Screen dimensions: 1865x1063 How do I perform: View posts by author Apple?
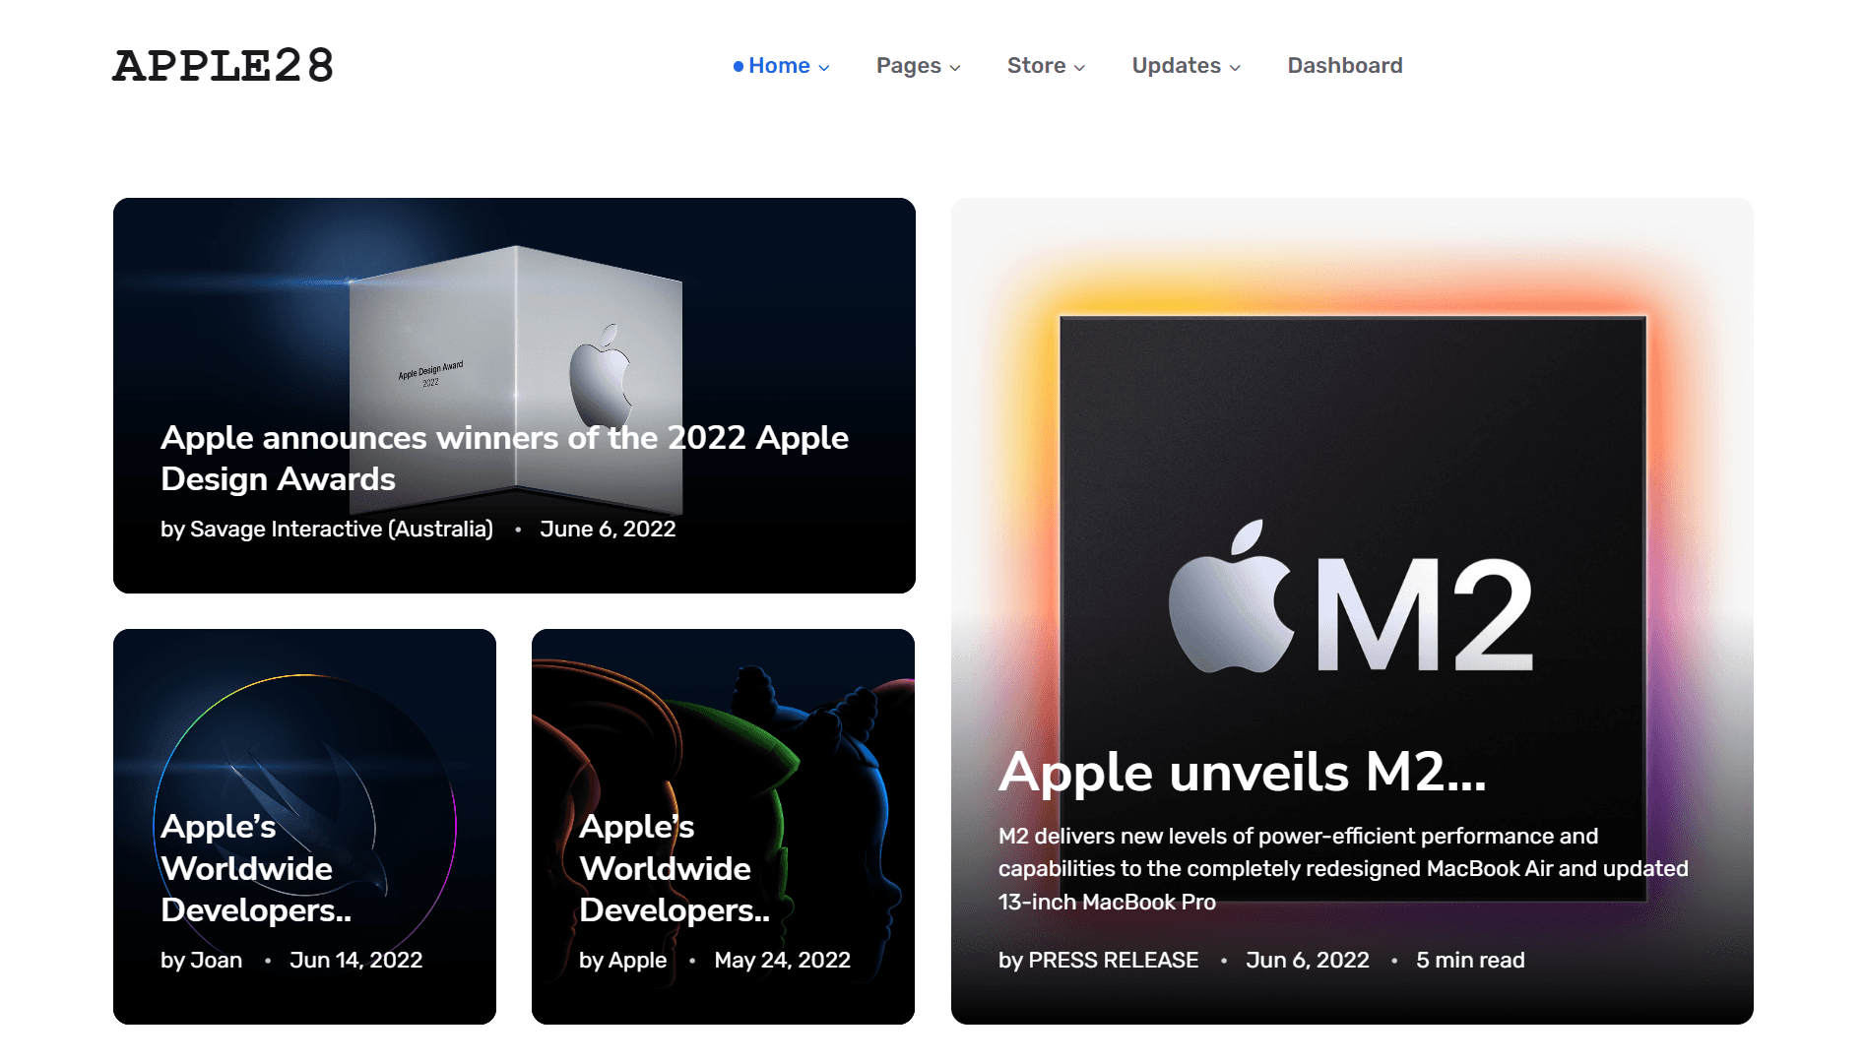point(637,961)
